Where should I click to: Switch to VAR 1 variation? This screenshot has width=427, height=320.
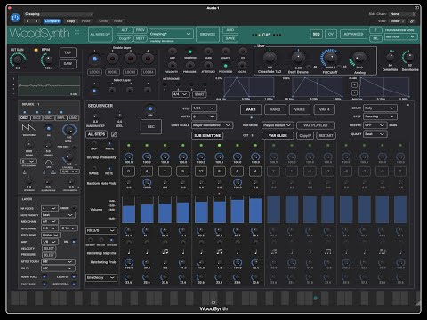tap(251, 109)
